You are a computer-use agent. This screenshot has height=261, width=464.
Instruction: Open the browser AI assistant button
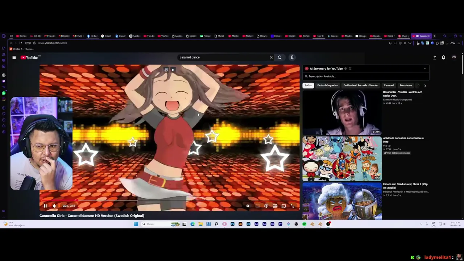coord(453,43)
